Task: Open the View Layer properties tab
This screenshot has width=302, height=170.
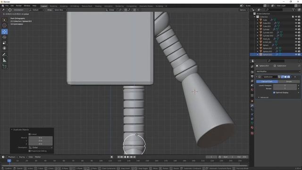Action: [252, 81]
